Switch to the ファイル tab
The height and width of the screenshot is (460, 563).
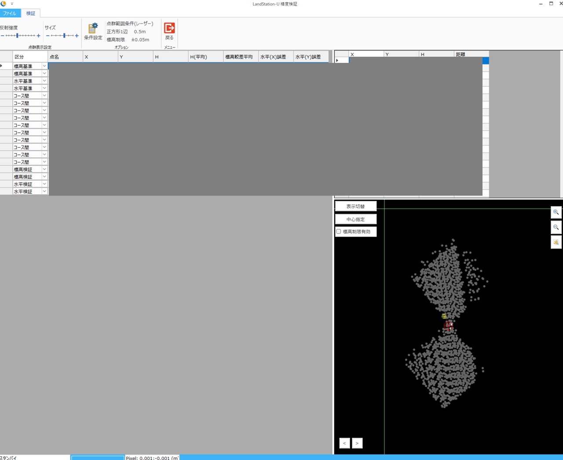[9, 13]
